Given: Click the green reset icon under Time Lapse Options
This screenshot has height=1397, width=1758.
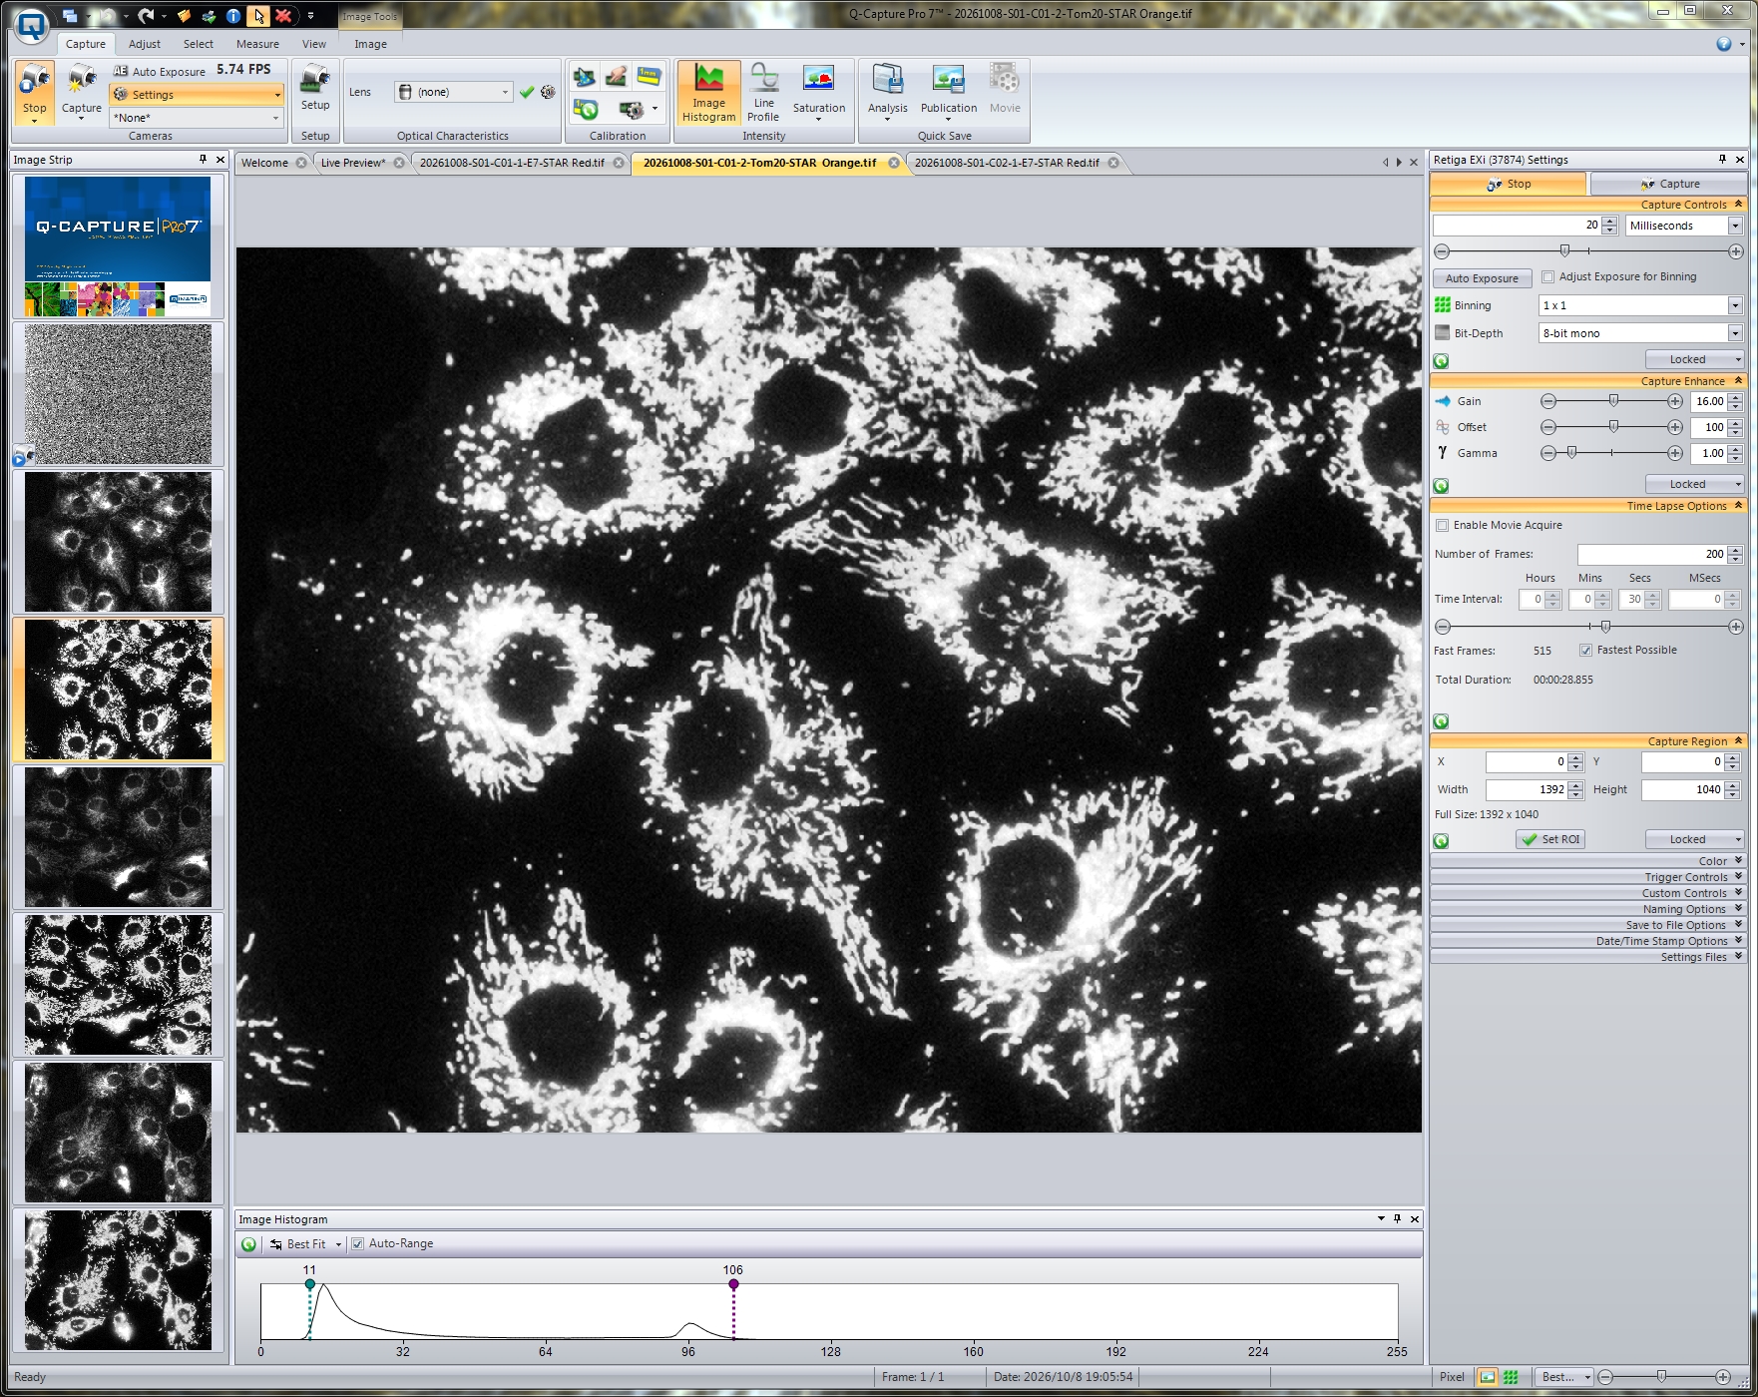Looking at the screenshot, I should tap(1441, 721).
